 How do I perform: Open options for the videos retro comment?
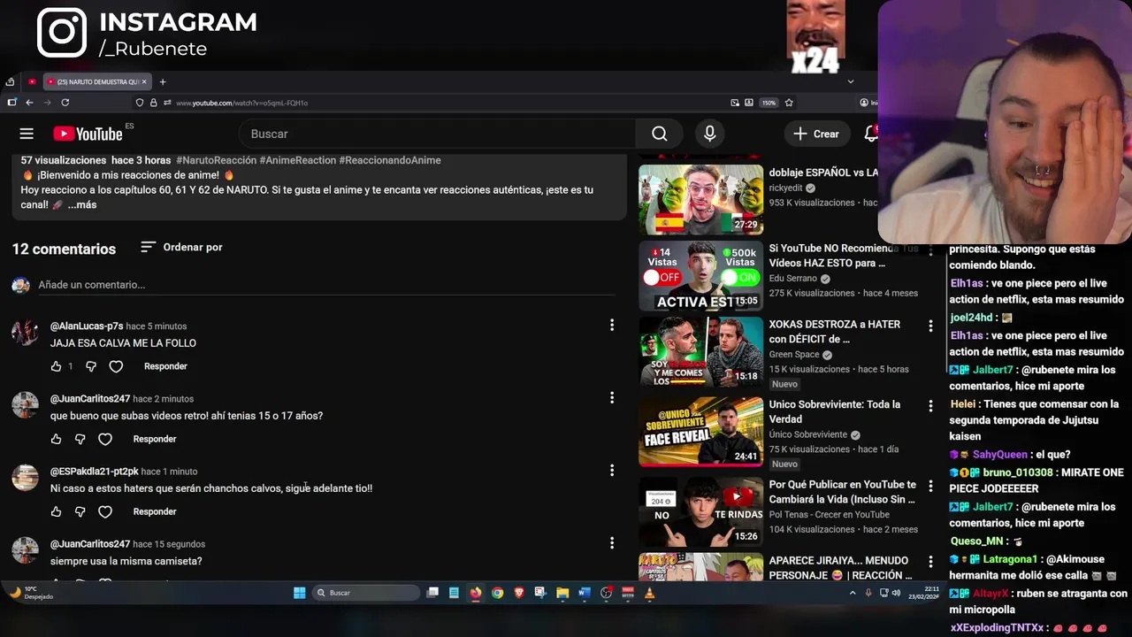tap(611, 398)
